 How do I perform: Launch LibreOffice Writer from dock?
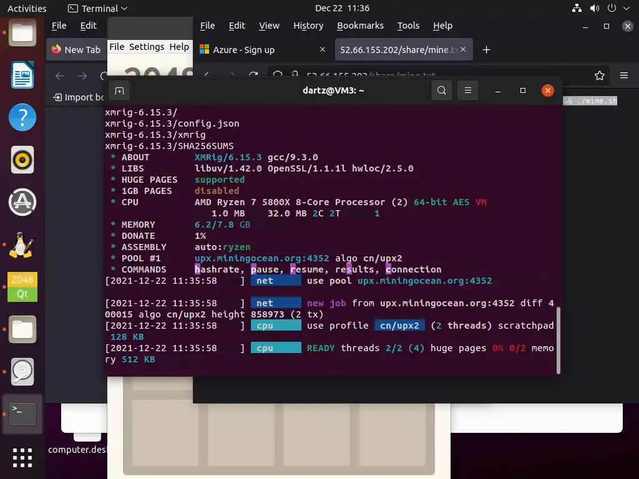pos(22,75)
